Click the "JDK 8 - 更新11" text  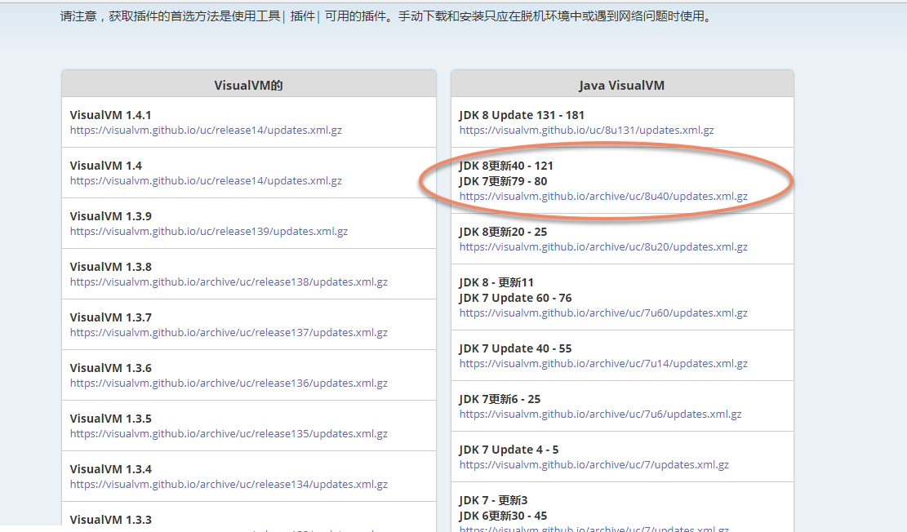click(496, 282)
